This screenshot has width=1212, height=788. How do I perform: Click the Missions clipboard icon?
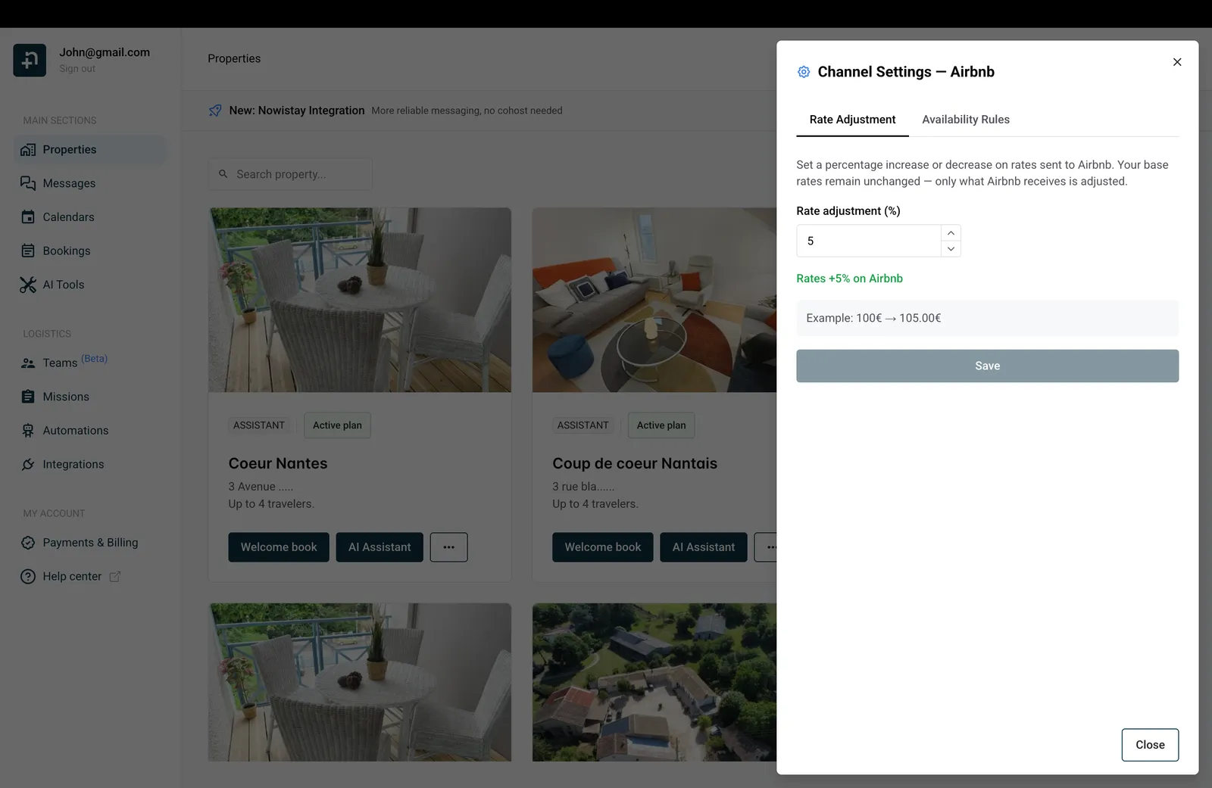[28, 397]
